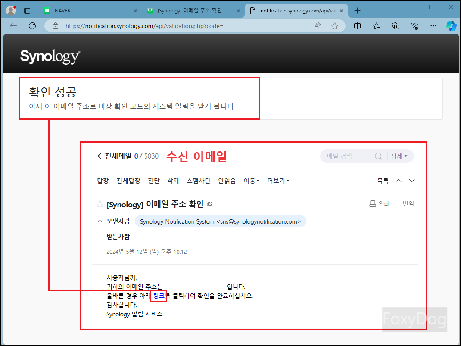Screen dimensions: 461x346
Task: Close the [Synology] 이메일 주소 확인 tab
Action: (x=238, y=11)
